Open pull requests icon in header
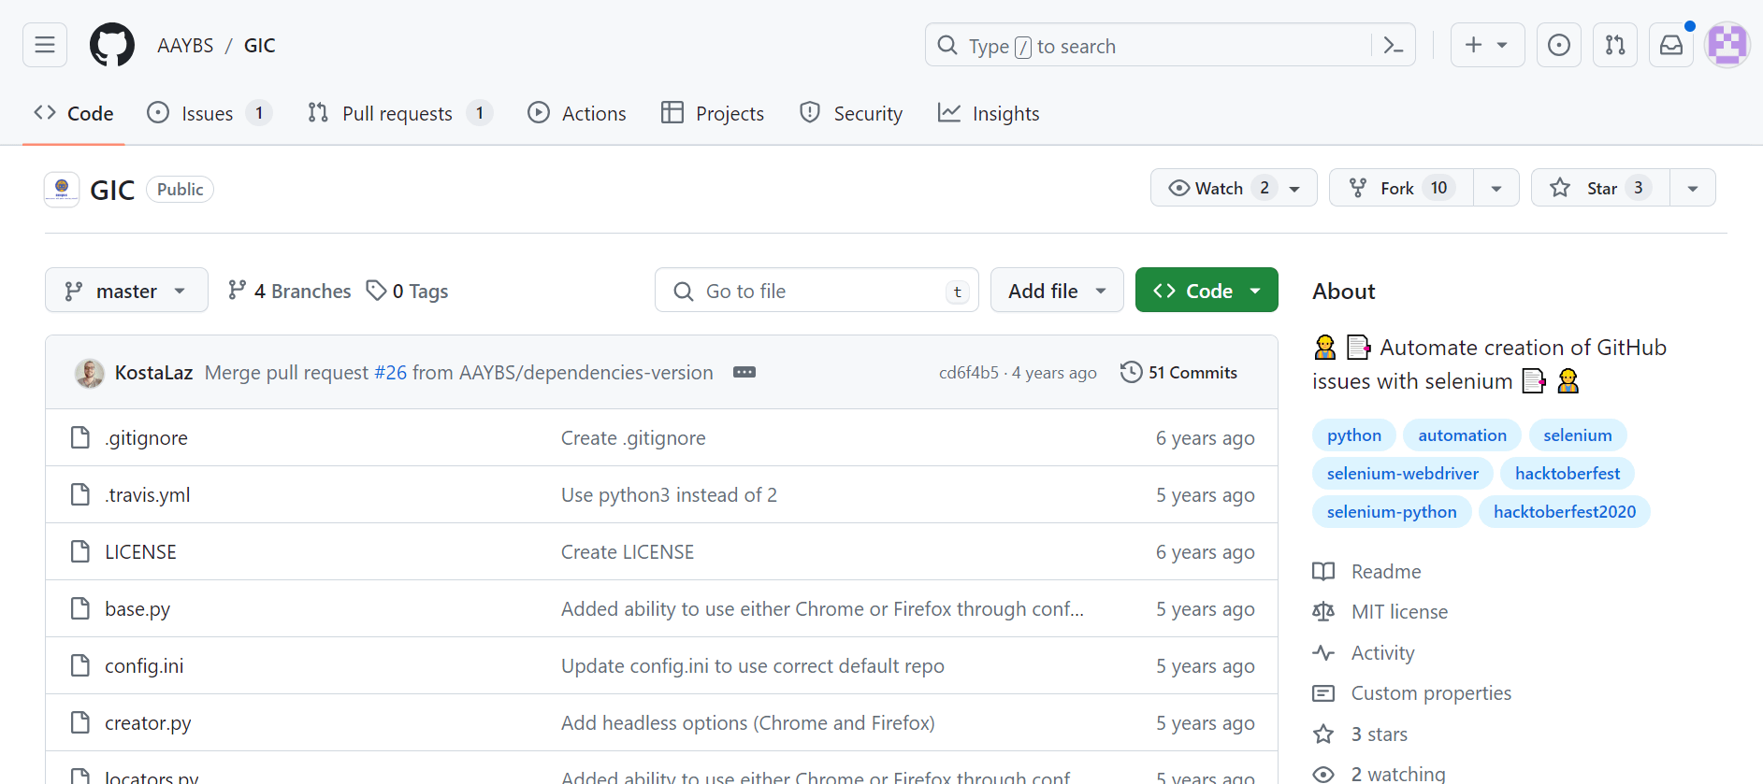This screenshot has width=1763, height=784. click(x=1615, y=45)
